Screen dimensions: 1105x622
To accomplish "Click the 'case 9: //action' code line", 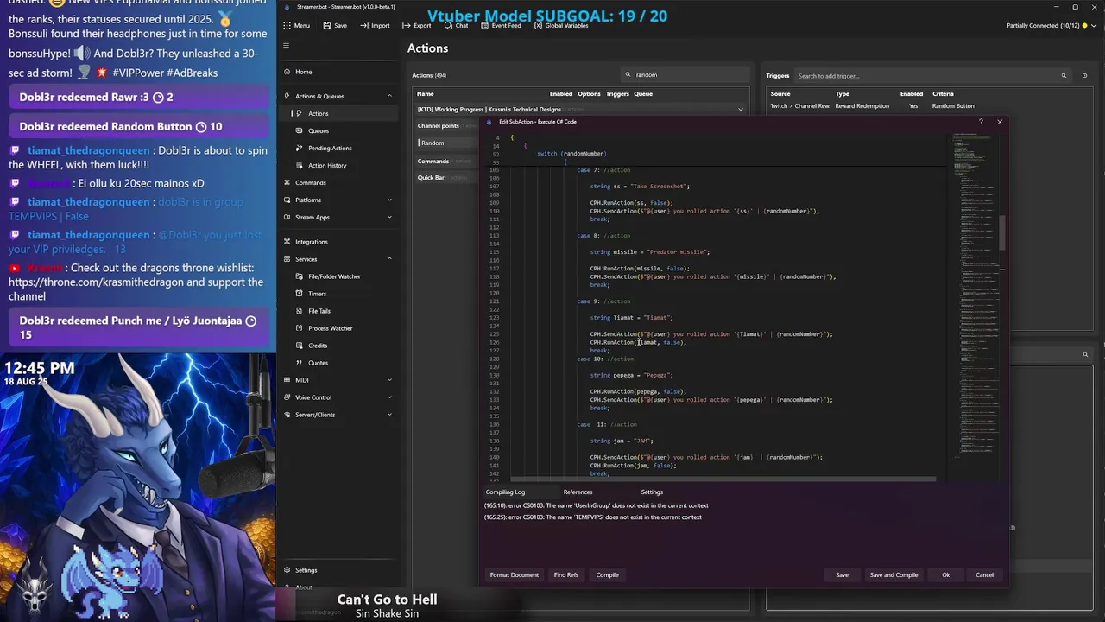I will click(x=603, y=301).
